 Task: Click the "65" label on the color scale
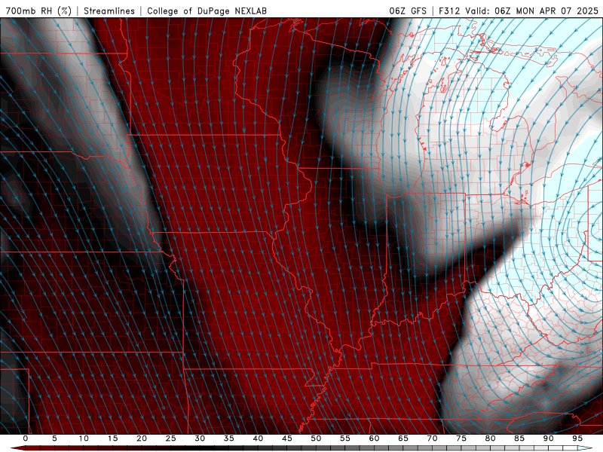click(x=403, y=438)
